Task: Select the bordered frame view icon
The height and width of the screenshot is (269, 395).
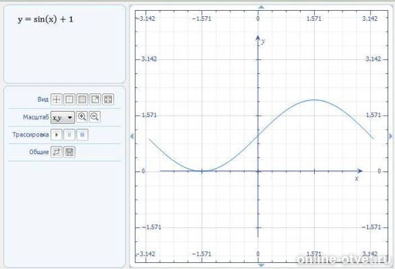Action: 69,100
